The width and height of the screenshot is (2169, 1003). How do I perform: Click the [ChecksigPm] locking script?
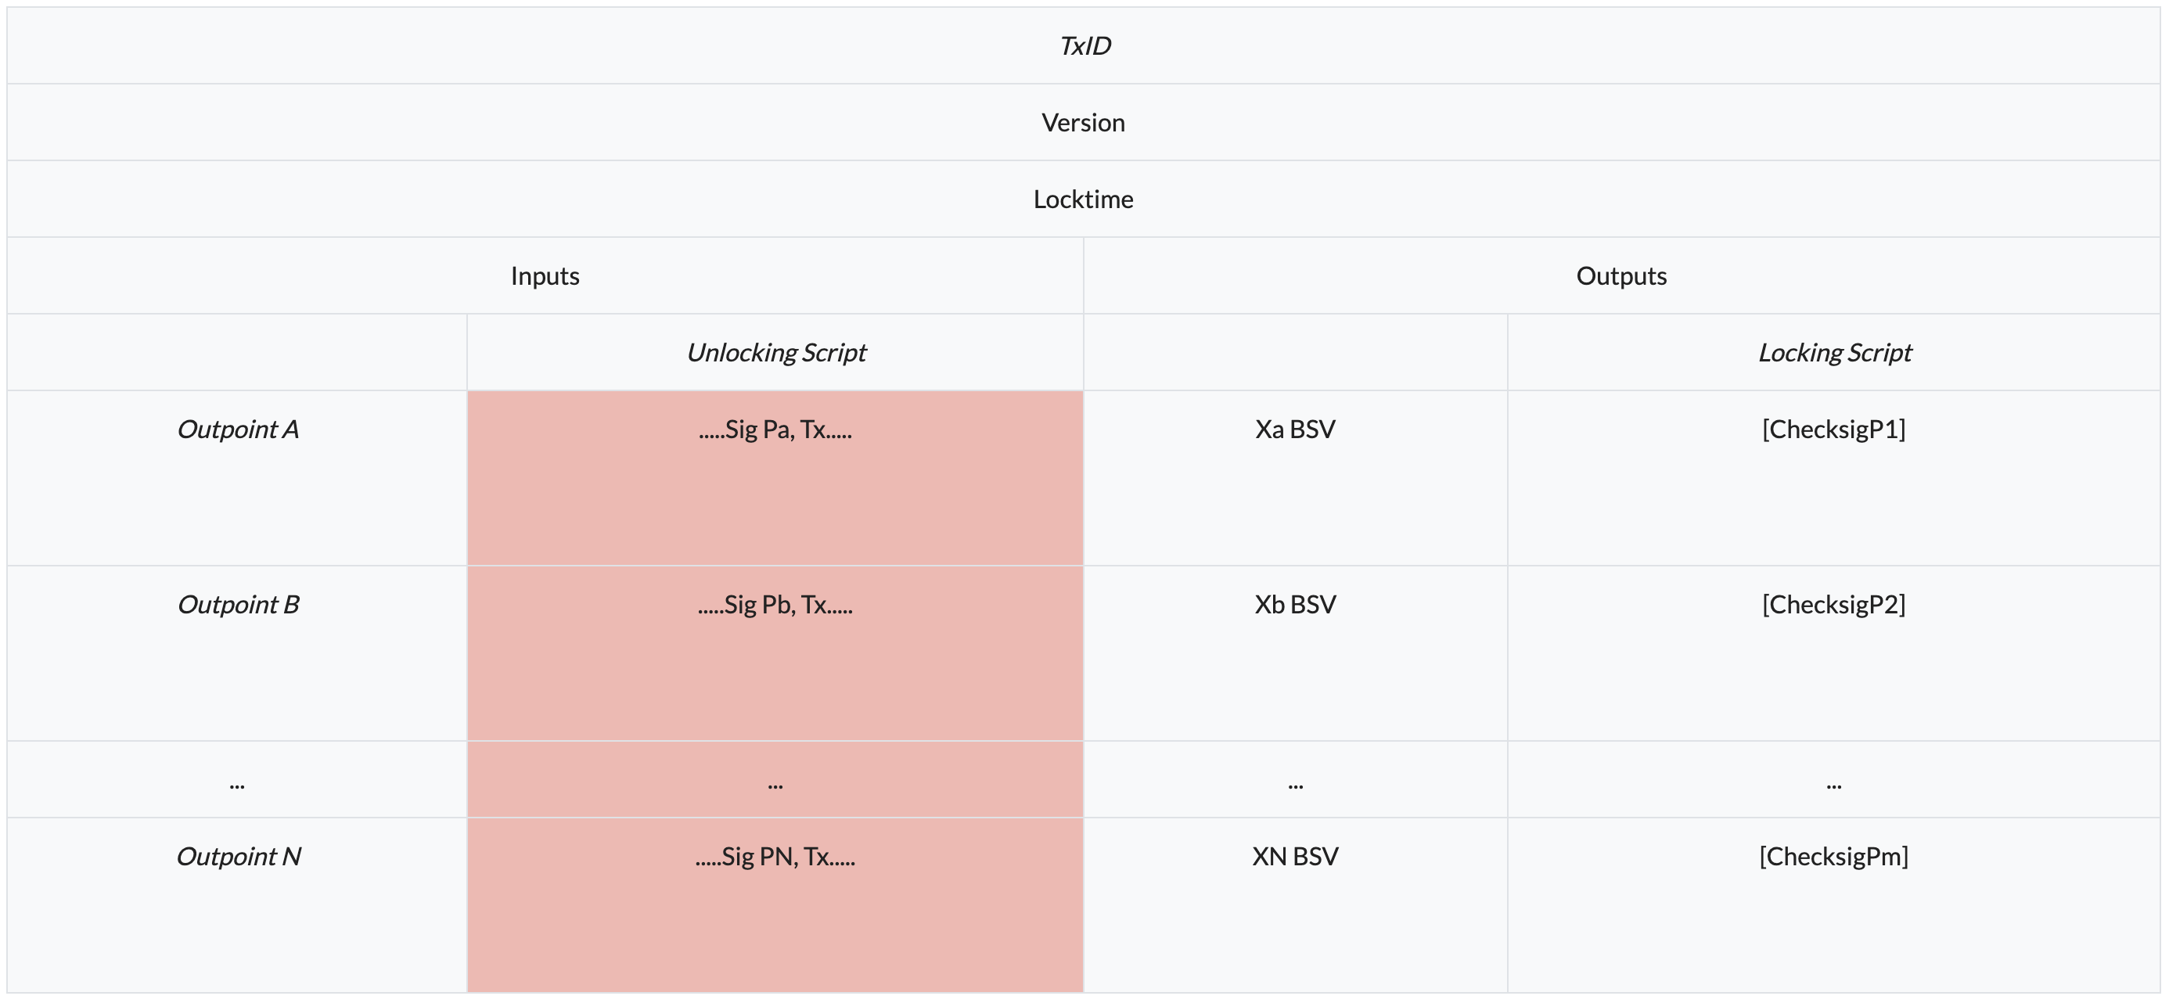(x=1833, y=857)
